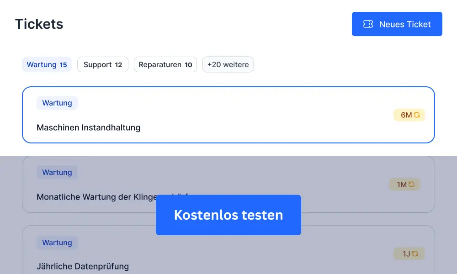Select the 1M badge on the monthly maintenance ticket
Image resolution: width=457 pixels, height=274 pixels.
[404, 184]
